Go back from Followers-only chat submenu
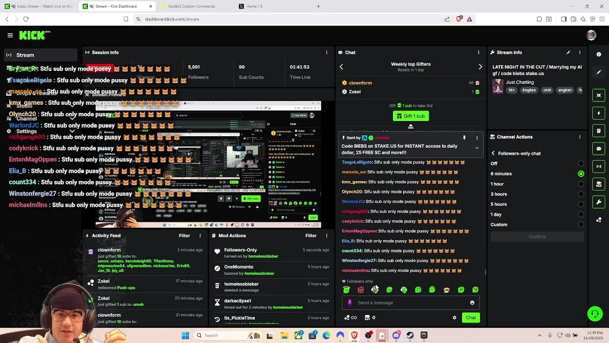 tap(493, 153)
